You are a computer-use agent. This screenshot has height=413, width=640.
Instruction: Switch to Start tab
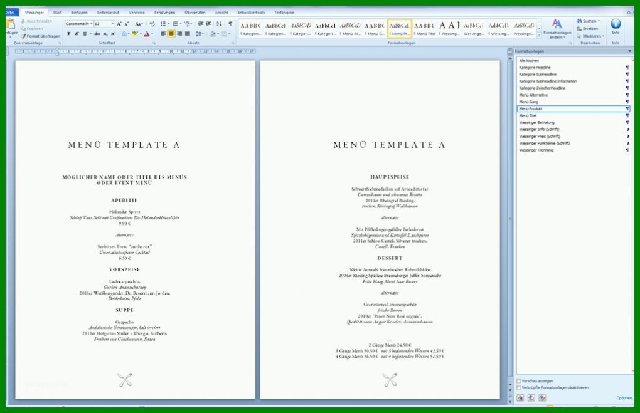(58, 13)
